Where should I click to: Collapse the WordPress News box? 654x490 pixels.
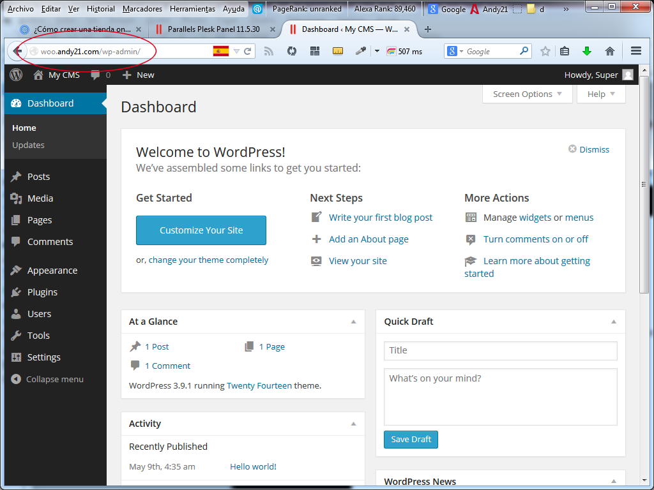614,482
